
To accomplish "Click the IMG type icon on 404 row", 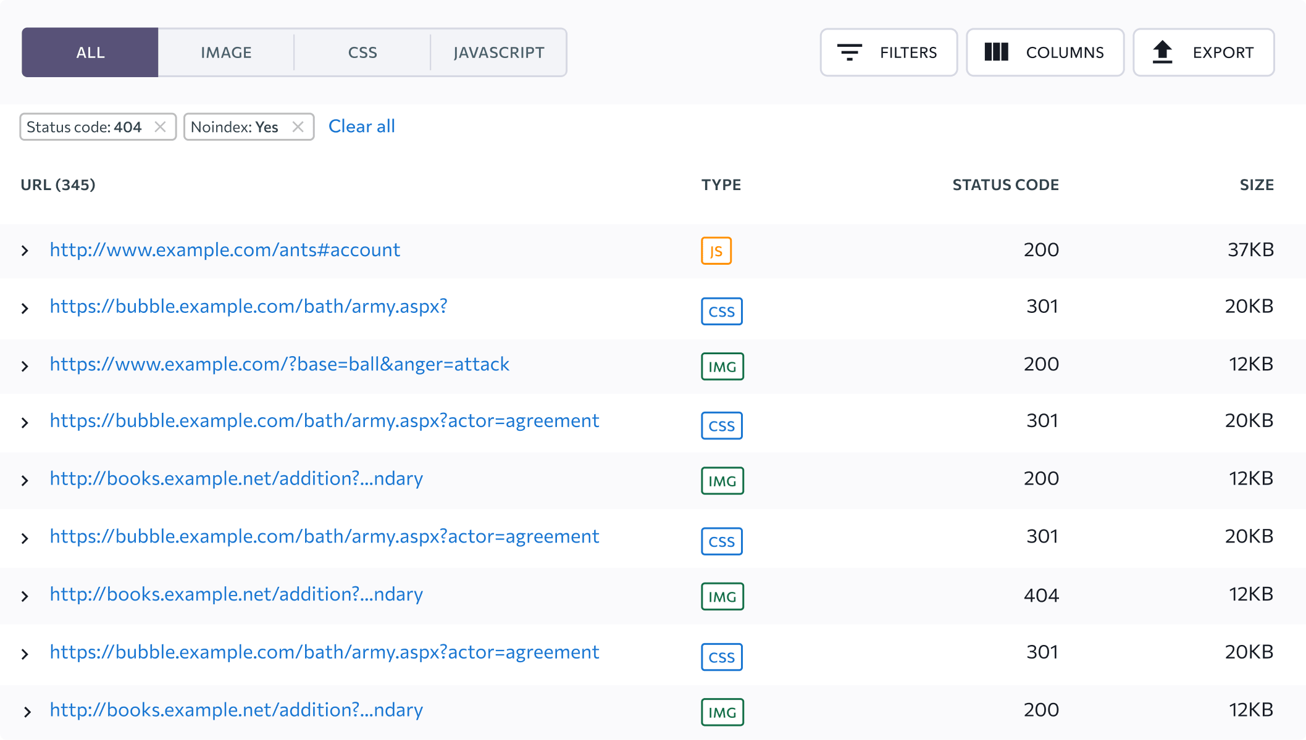I will pyautogui.click(x=722, y=596).
